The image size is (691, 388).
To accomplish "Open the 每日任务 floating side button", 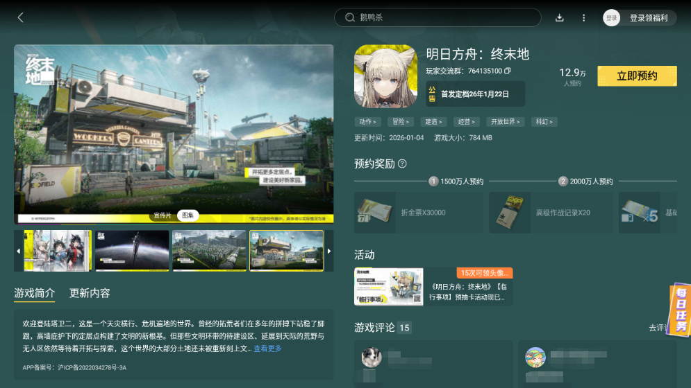I will 681,310.
